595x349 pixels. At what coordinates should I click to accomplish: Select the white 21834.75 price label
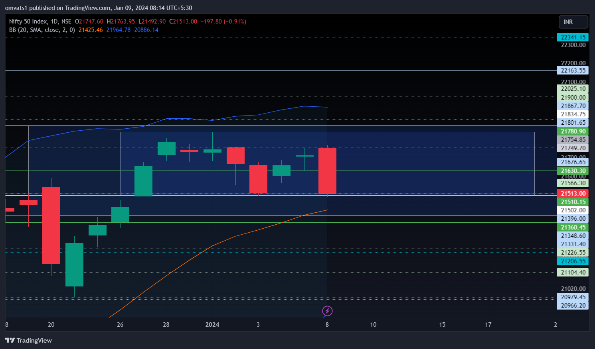coord(573,114)
